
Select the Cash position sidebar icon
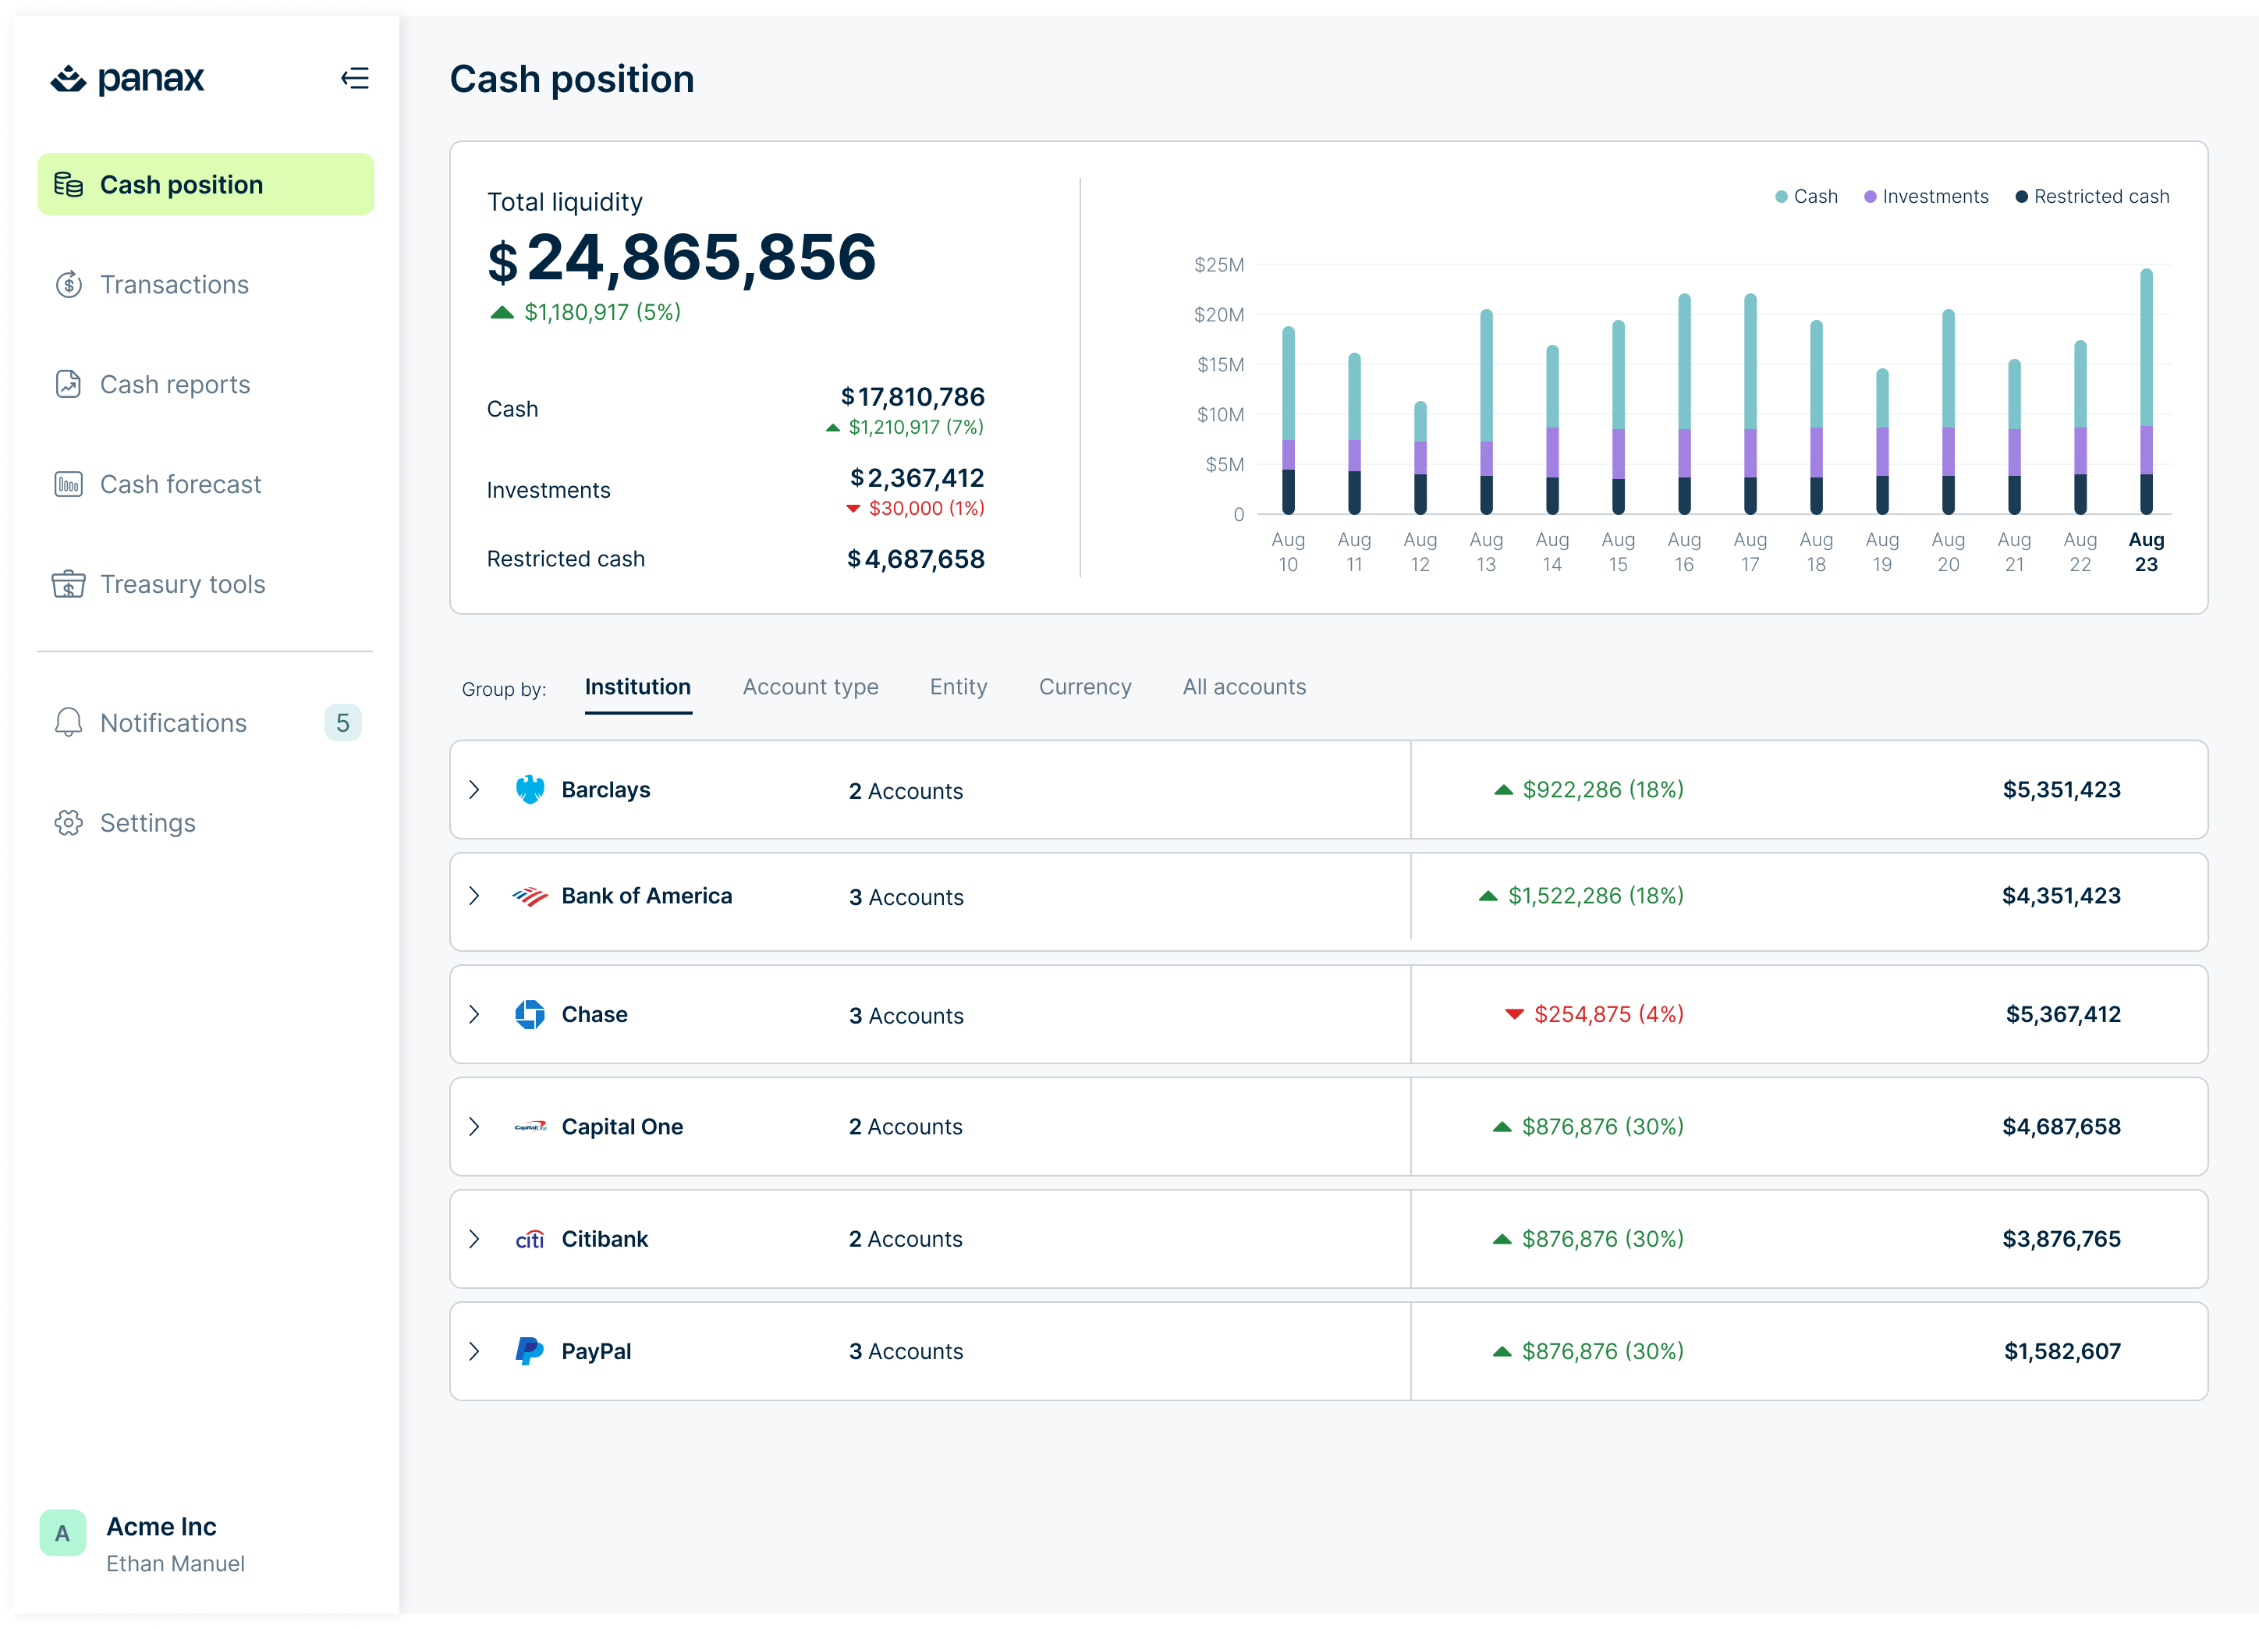click(x=69, y=183)
